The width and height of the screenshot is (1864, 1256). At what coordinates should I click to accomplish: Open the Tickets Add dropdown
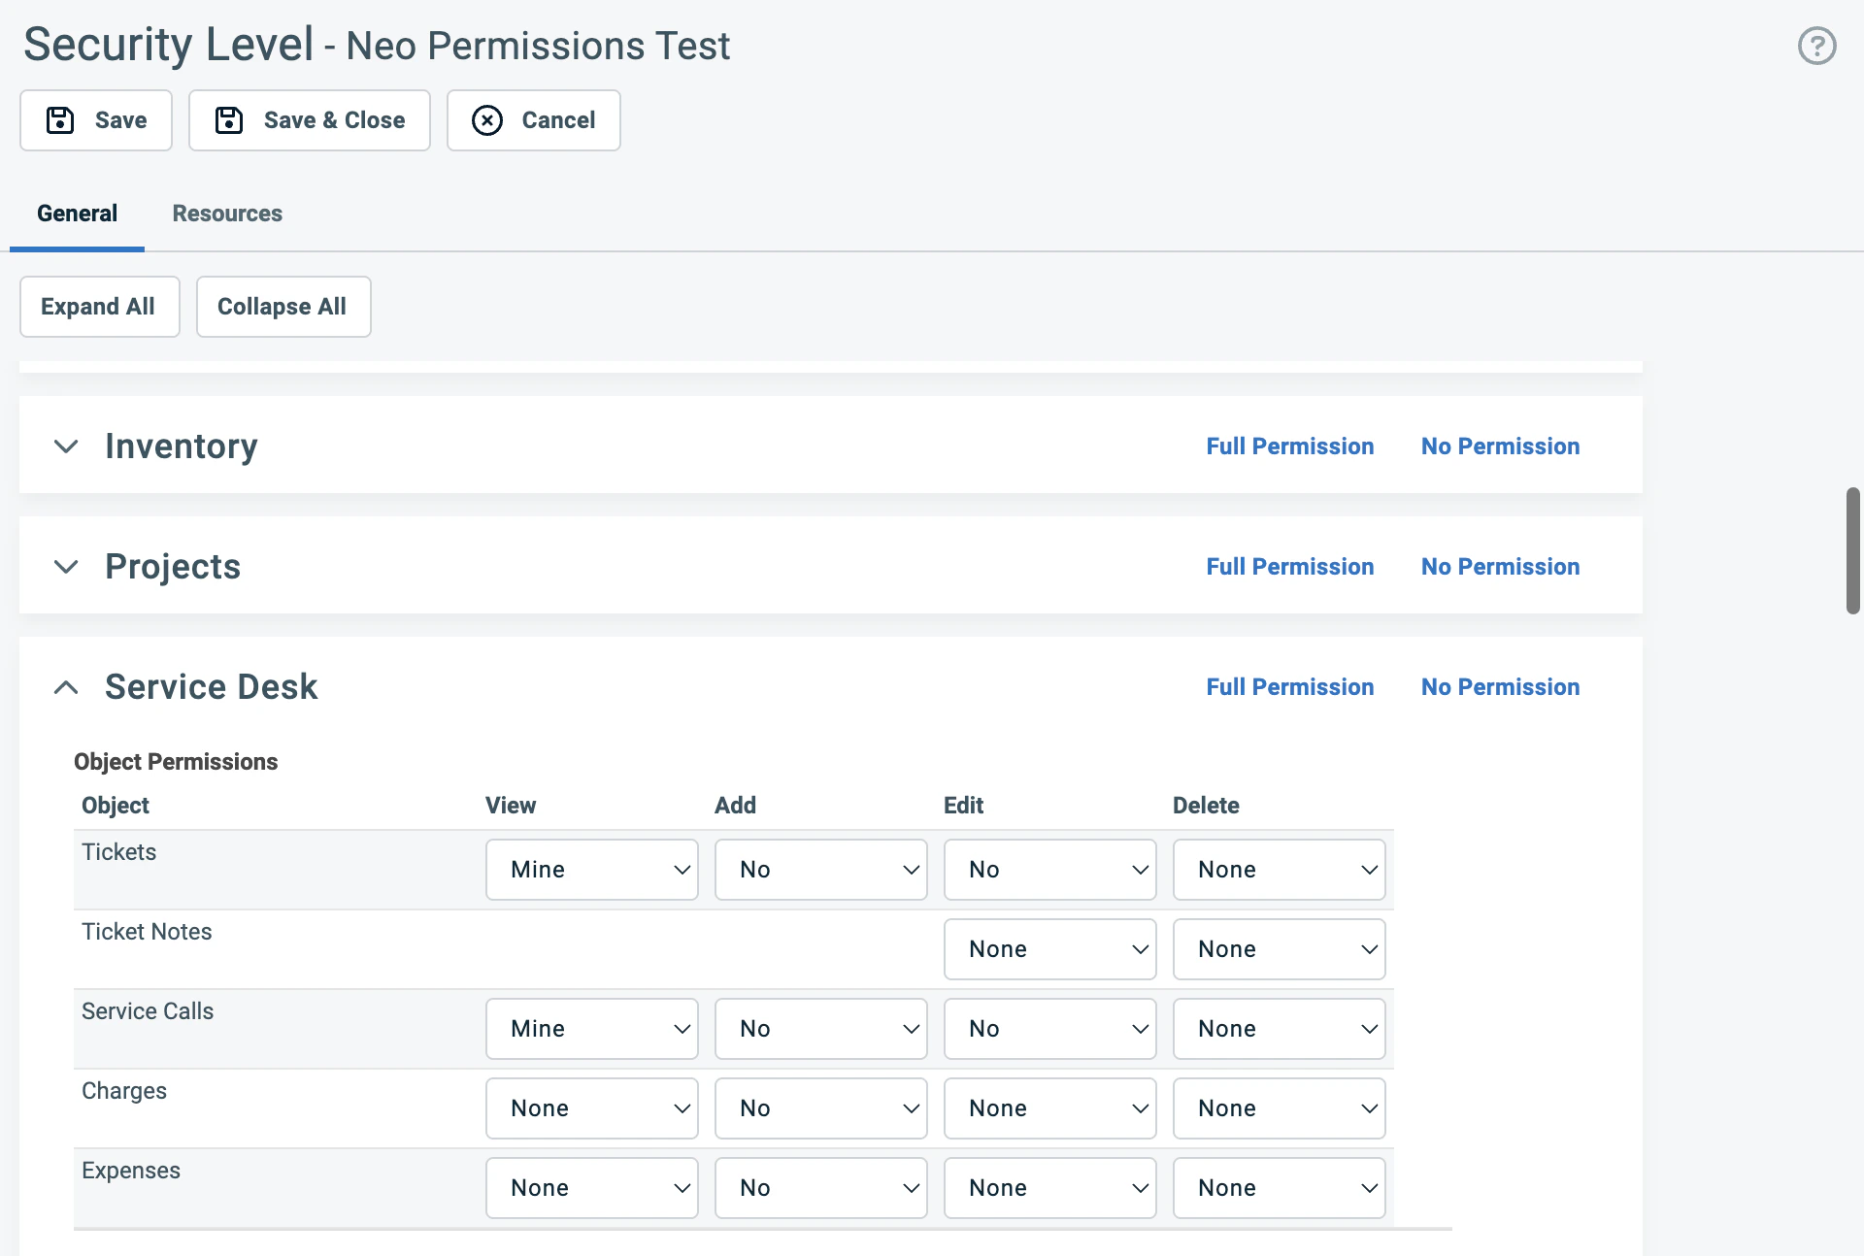(820, 869)
